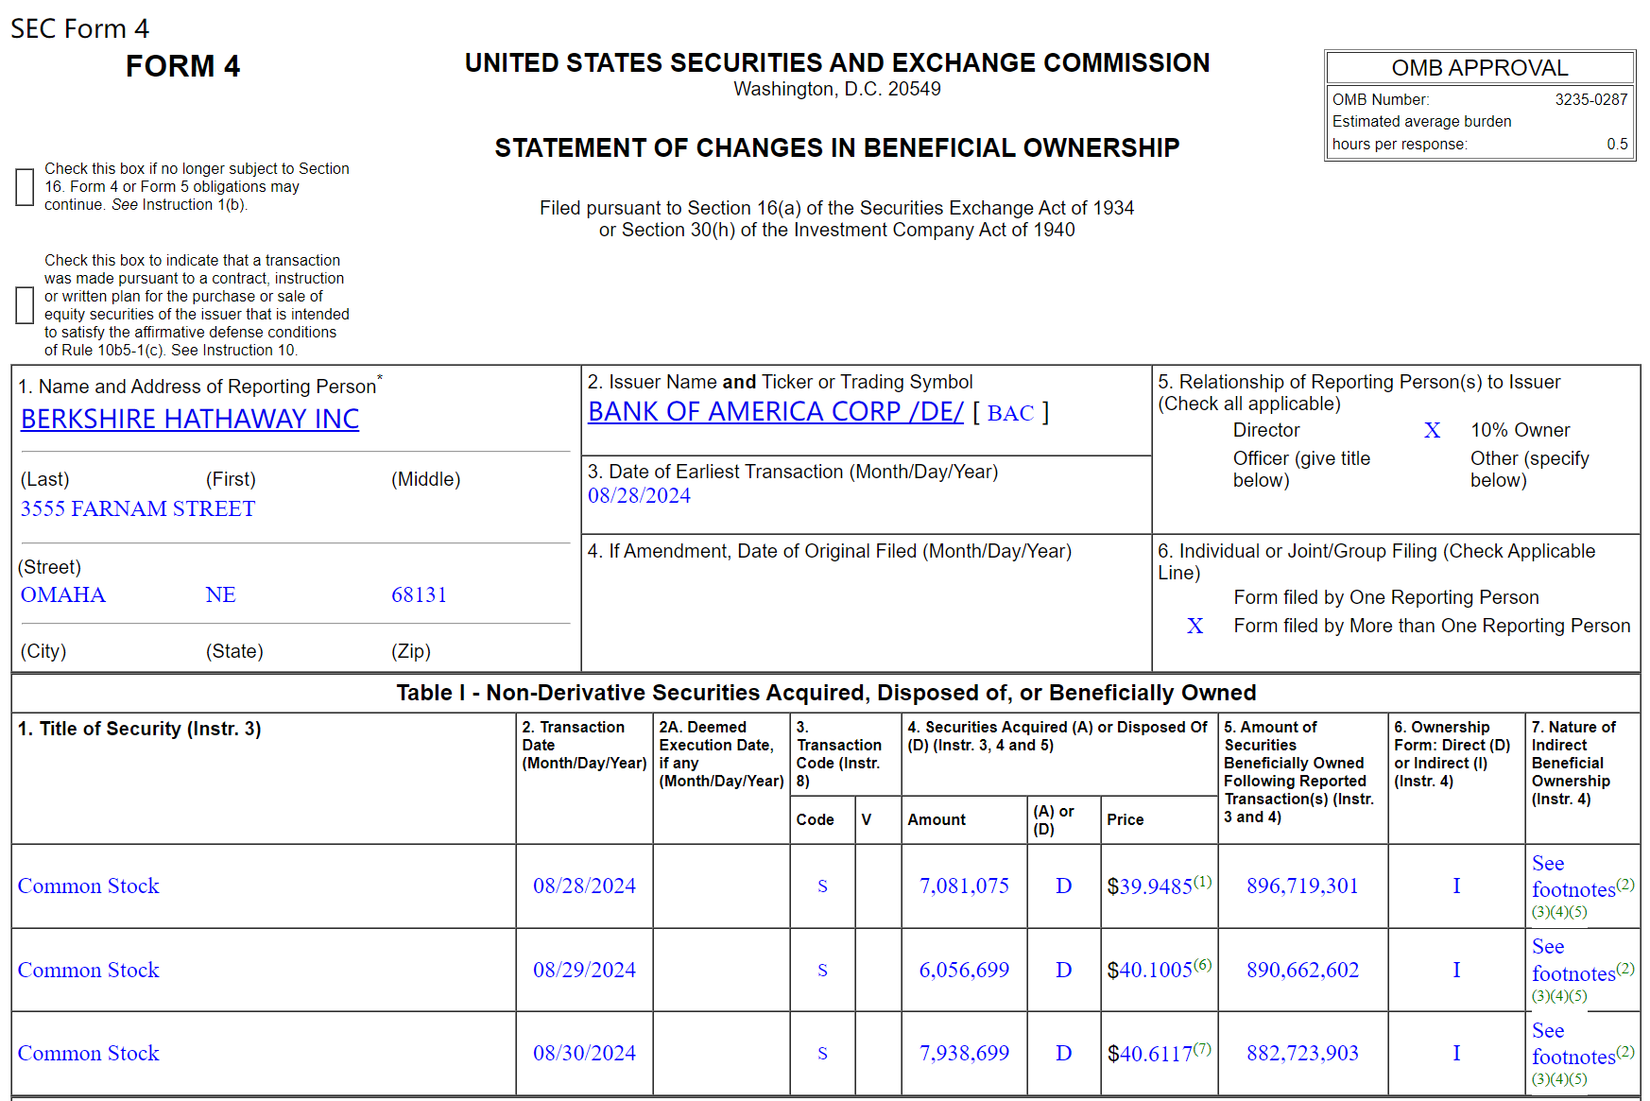The width and height of the screenshot is (1650, 1101).
Task: Open the BANK OF AMERICA CORP /DE/ link
Action: point(776,411)
